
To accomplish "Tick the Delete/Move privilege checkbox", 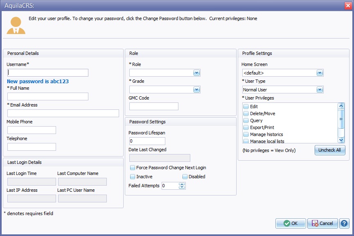I will click(x=246, y=113).
